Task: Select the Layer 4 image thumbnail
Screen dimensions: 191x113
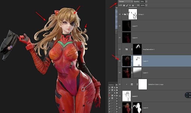Action: 127,61
